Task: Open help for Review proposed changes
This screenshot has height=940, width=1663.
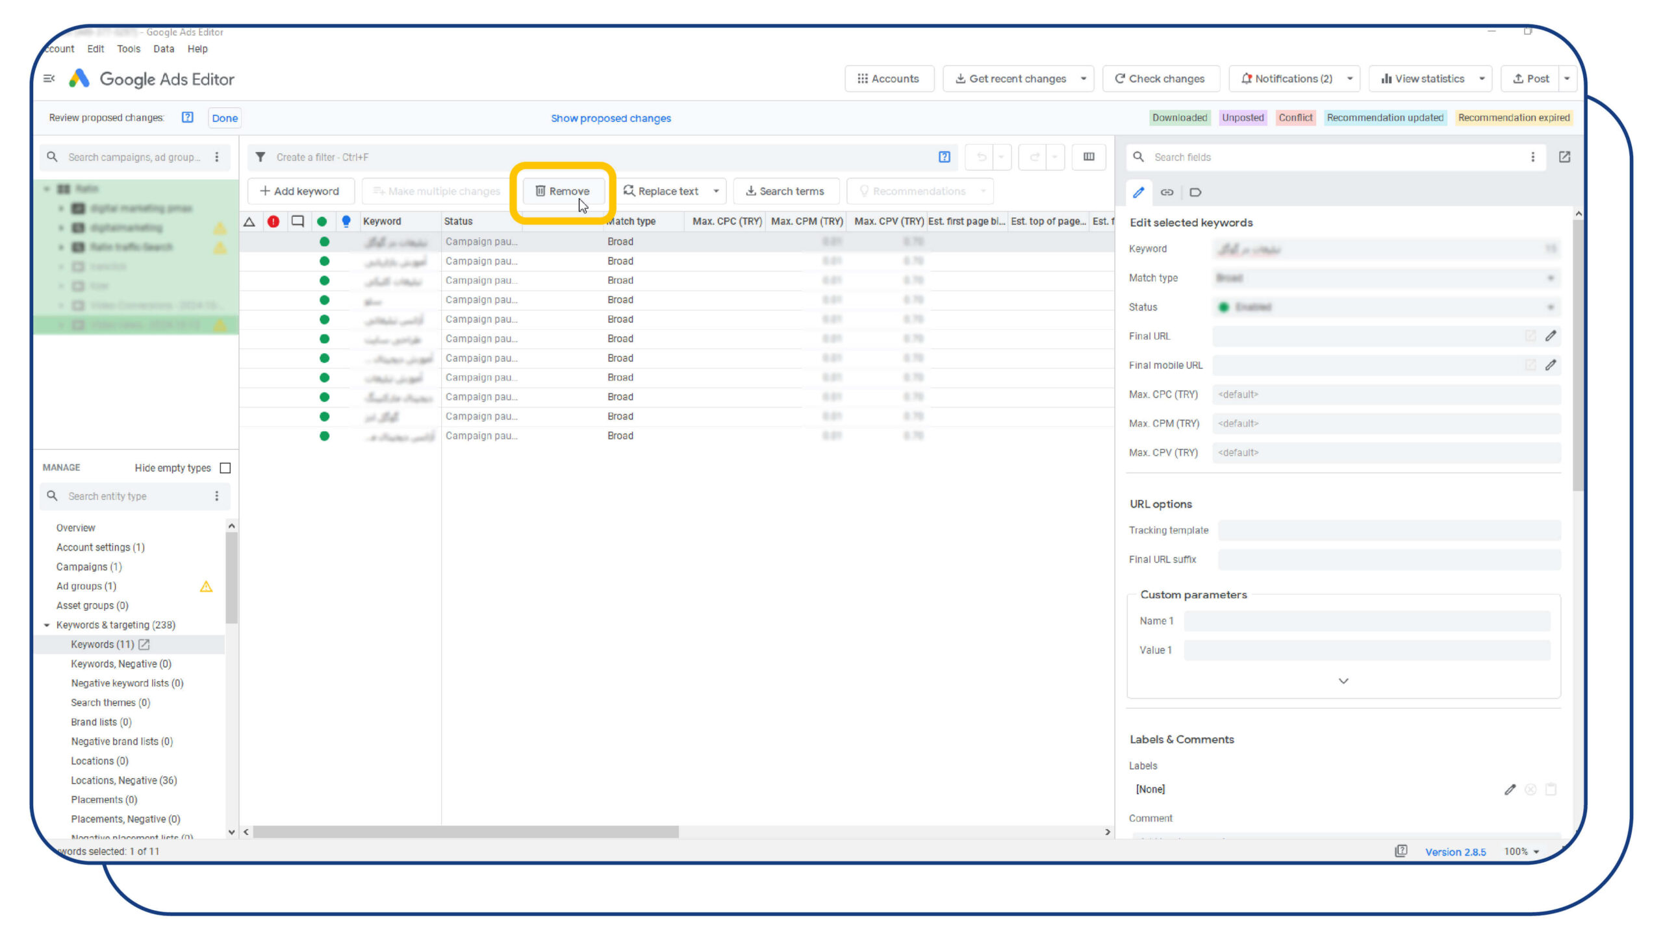Action: [188, 117]
